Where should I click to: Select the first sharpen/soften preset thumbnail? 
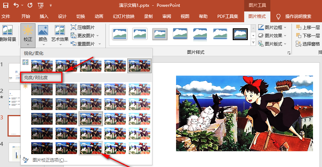coord(42,66)
